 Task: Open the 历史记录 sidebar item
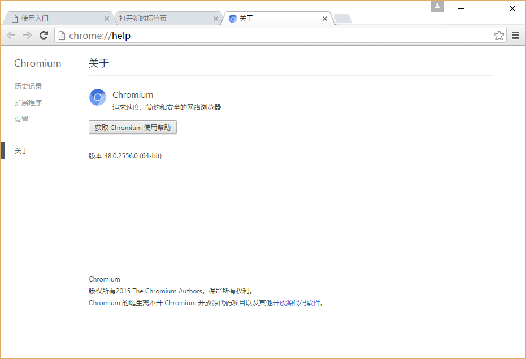pyautogui.click(x=28, y=86)
